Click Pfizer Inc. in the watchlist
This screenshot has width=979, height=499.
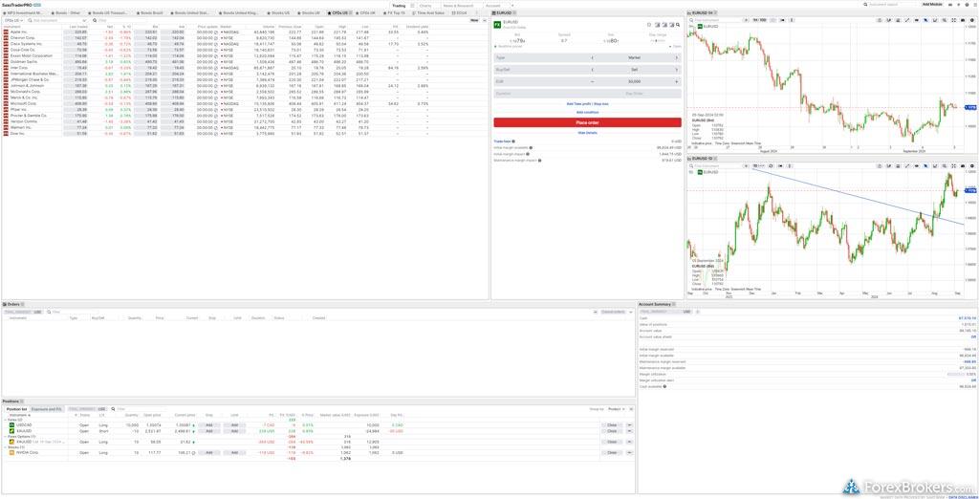point(17,109)
